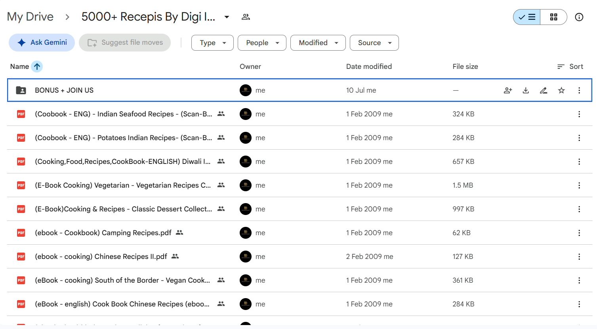Click the Ask Gemini button

point(42,42)
